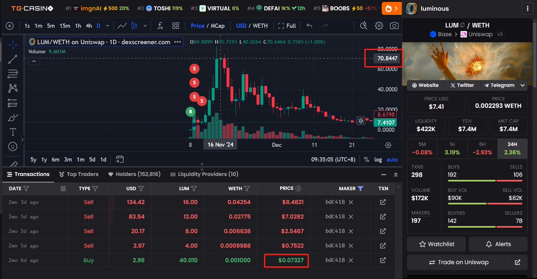Open chart settings gear in toolbar
The height and width of the screenshot is (279, 537).
tap(379, 26)
